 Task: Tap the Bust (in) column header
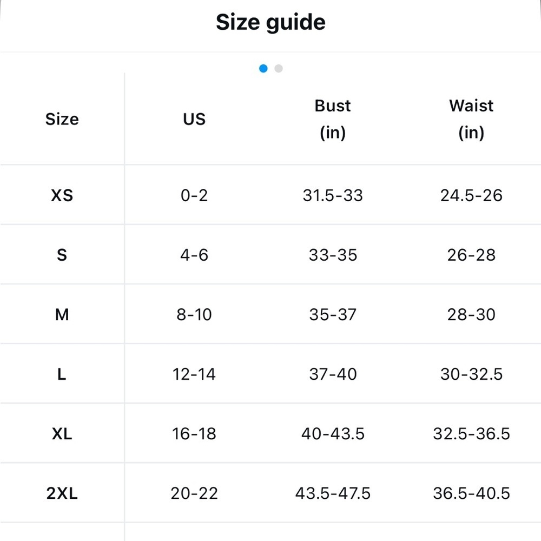click(x=333, y=119)
